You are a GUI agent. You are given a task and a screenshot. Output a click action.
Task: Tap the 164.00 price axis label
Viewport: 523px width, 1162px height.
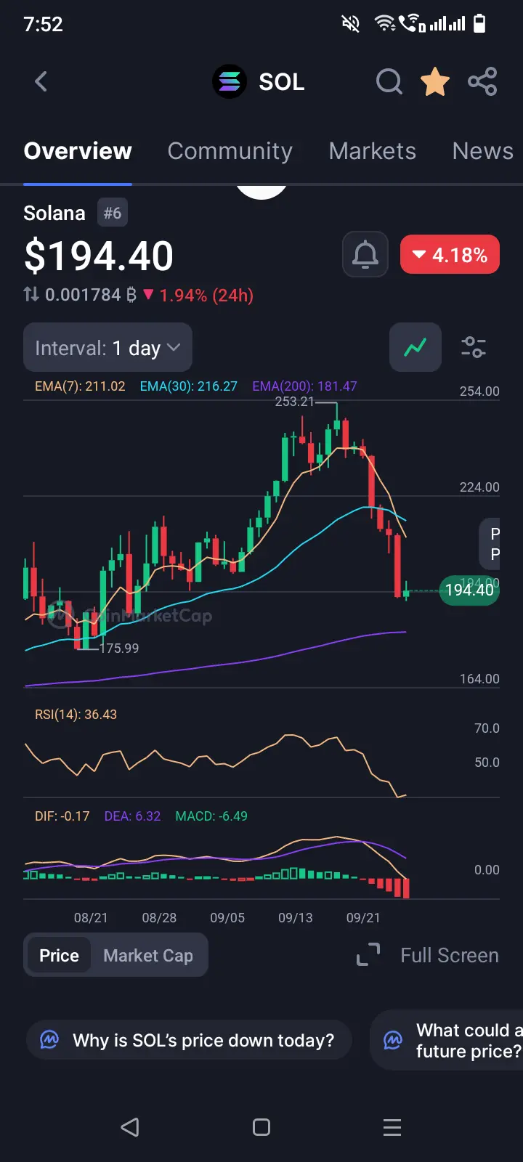pyautogui.click(x=479, y=679)
